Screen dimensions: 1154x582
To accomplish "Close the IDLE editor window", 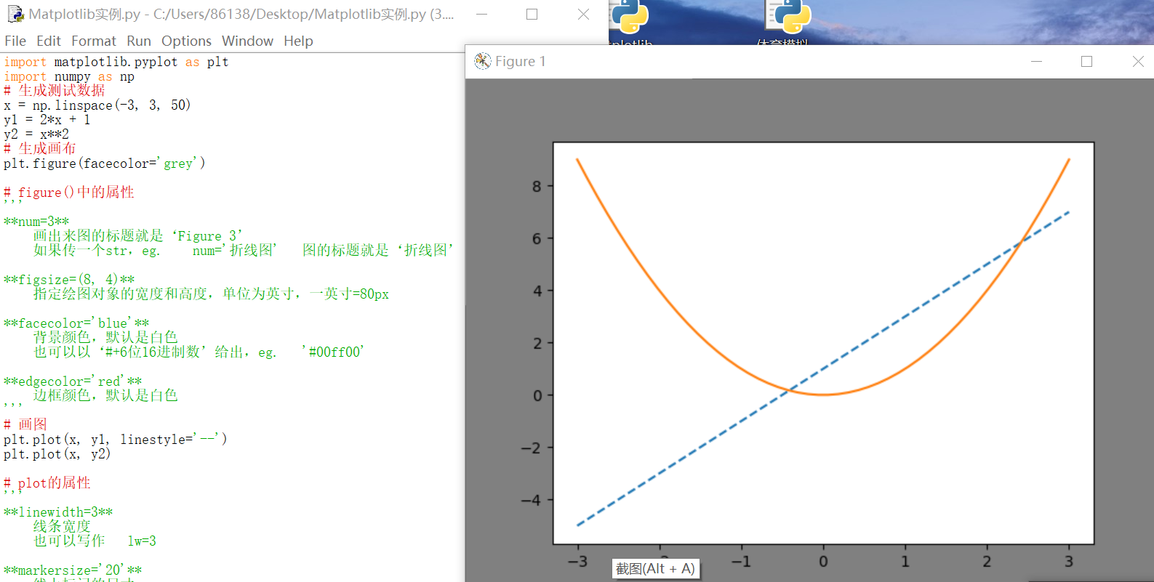I will 583,15.
